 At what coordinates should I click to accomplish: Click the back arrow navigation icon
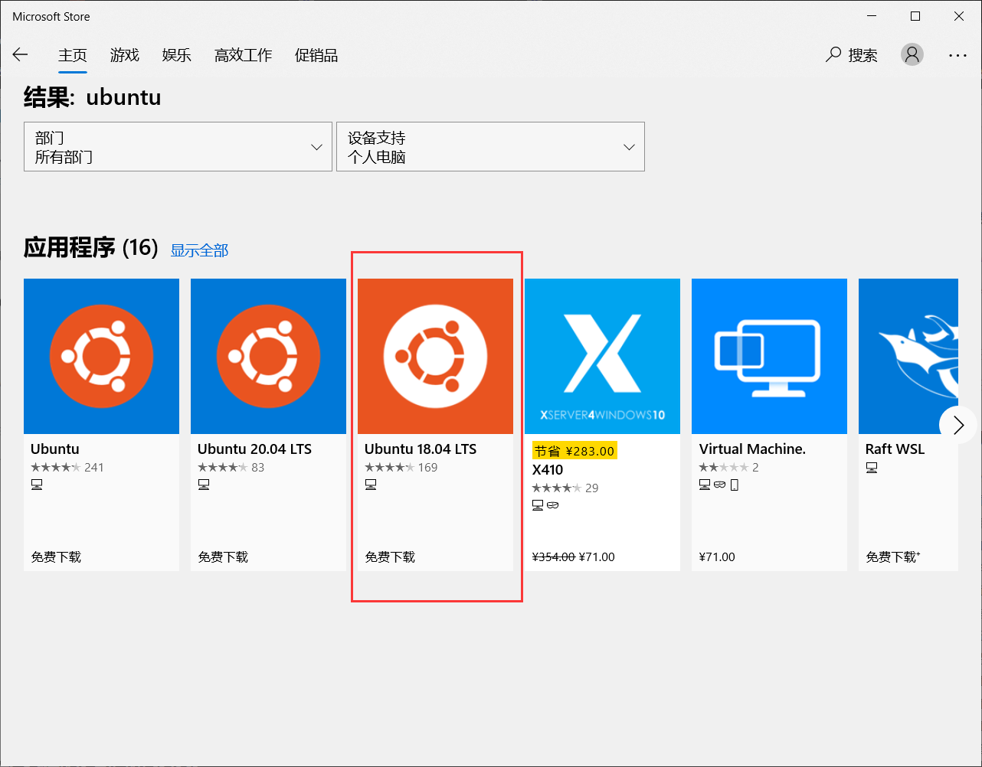click(20, 54)
